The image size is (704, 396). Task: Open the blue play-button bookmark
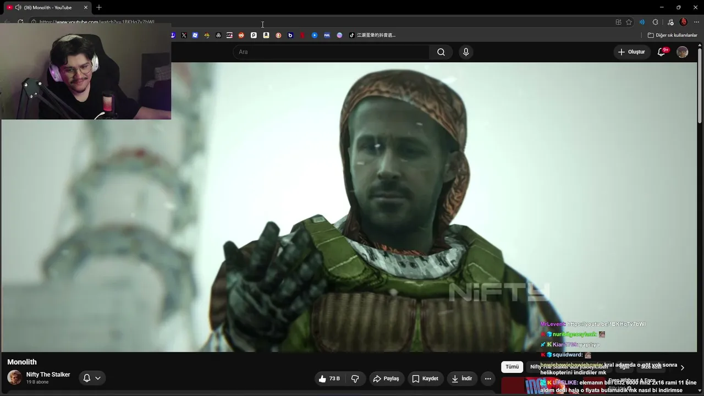tap(315, 35)
